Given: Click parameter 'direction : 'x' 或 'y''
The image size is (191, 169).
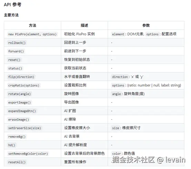Looking at the screenshot, I should [127, 77].
